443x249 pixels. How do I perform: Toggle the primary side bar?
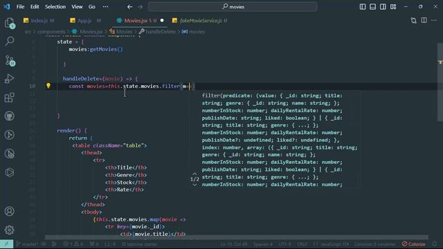[x=363, y=6]
